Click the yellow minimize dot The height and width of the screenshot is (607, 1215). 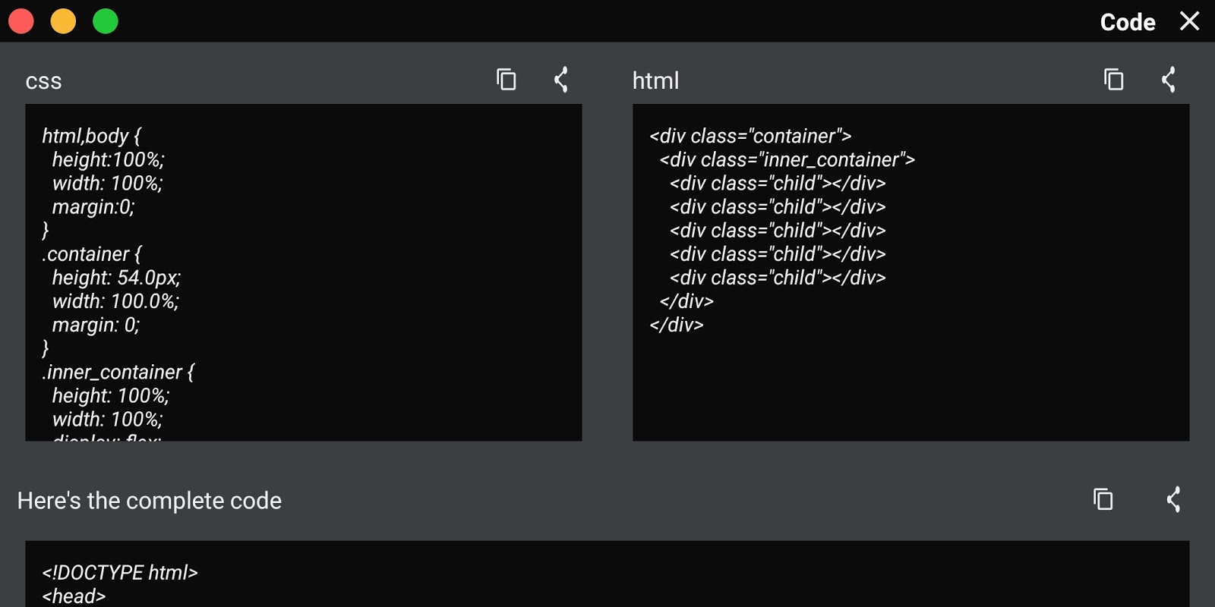(63, 21)
